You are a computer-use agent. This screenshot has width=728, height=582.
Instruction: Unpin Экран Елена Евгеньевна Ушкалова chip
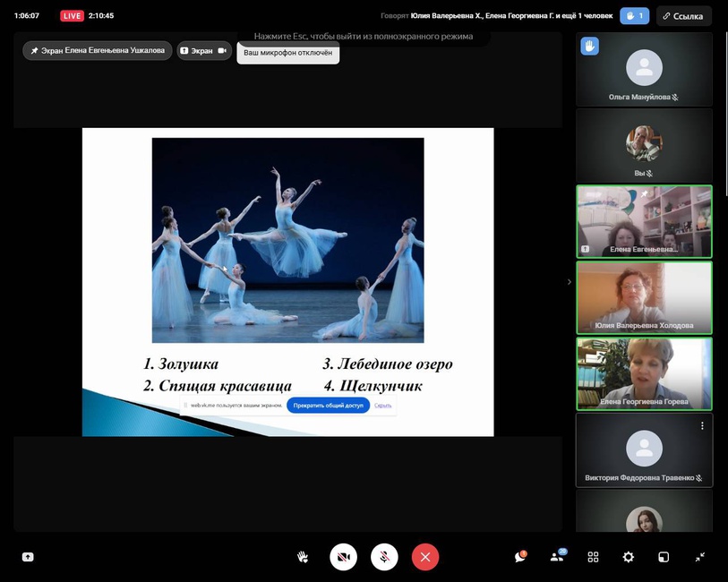(x=98, y=50)
